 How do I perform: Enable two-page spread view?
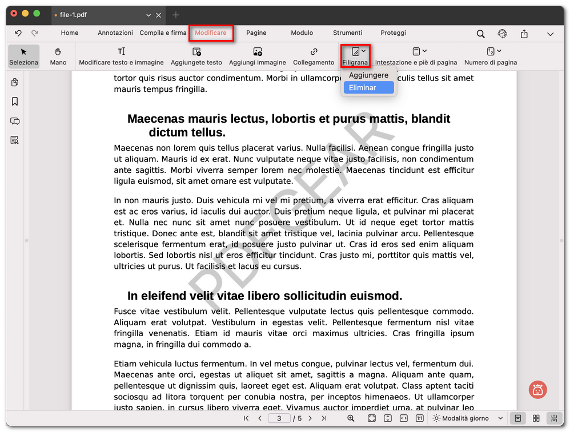536,418
